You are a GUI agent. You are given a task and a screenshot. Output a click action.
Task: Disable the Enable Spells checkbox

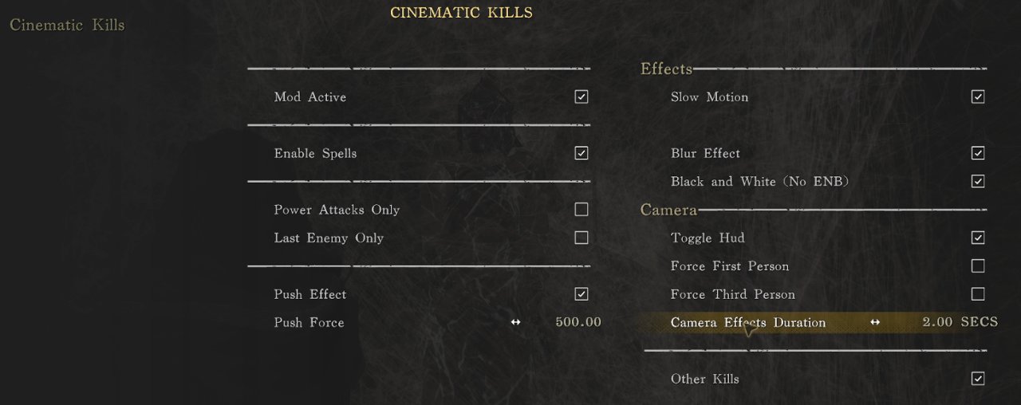click(581, 153)
